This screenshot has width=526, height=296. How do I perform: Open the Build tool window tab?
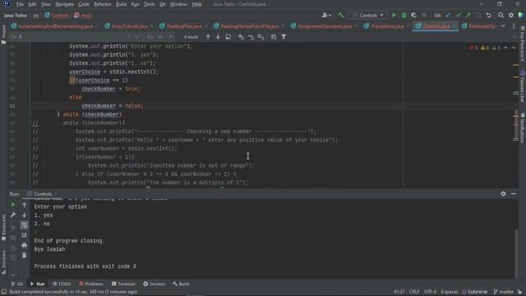[181, 284]
